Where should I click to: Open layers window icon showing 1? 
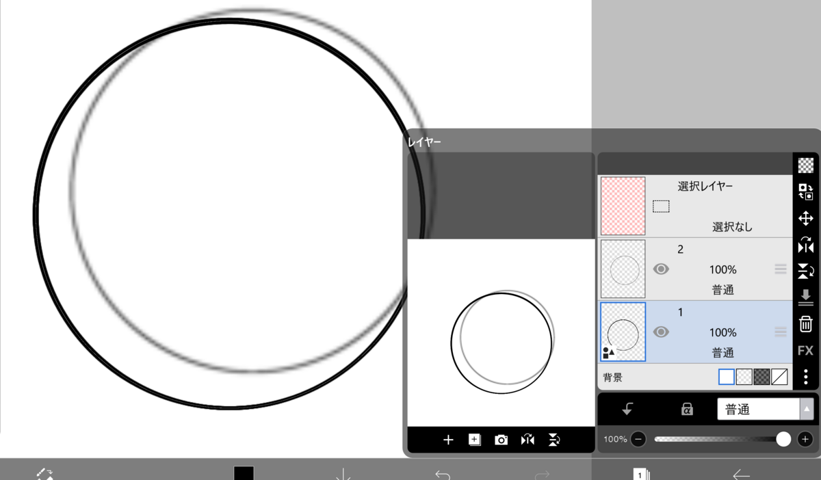pyautogui.click(x=641, y=474)
